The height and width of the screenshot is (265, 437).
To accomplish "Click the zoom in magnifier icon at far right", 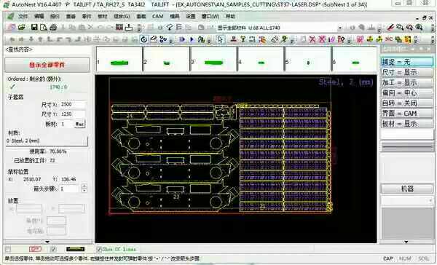I will coord(419,28).
